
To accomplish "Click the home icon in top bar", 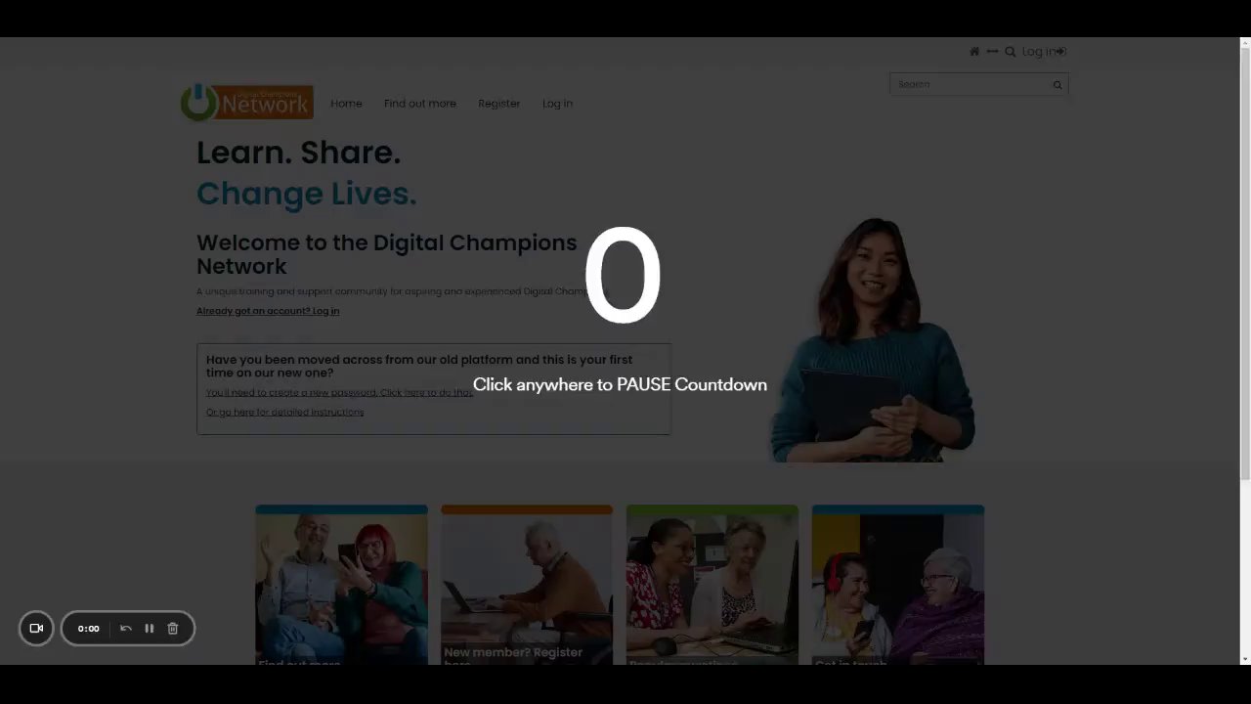I will [974, 52].
